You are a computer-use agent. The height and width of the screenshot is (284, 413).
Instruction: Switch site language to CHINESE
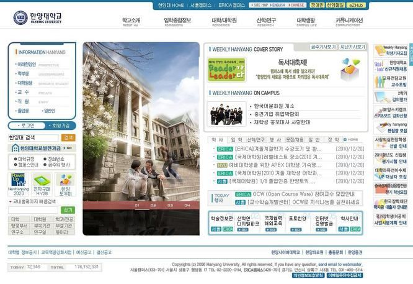pos(296,5)
